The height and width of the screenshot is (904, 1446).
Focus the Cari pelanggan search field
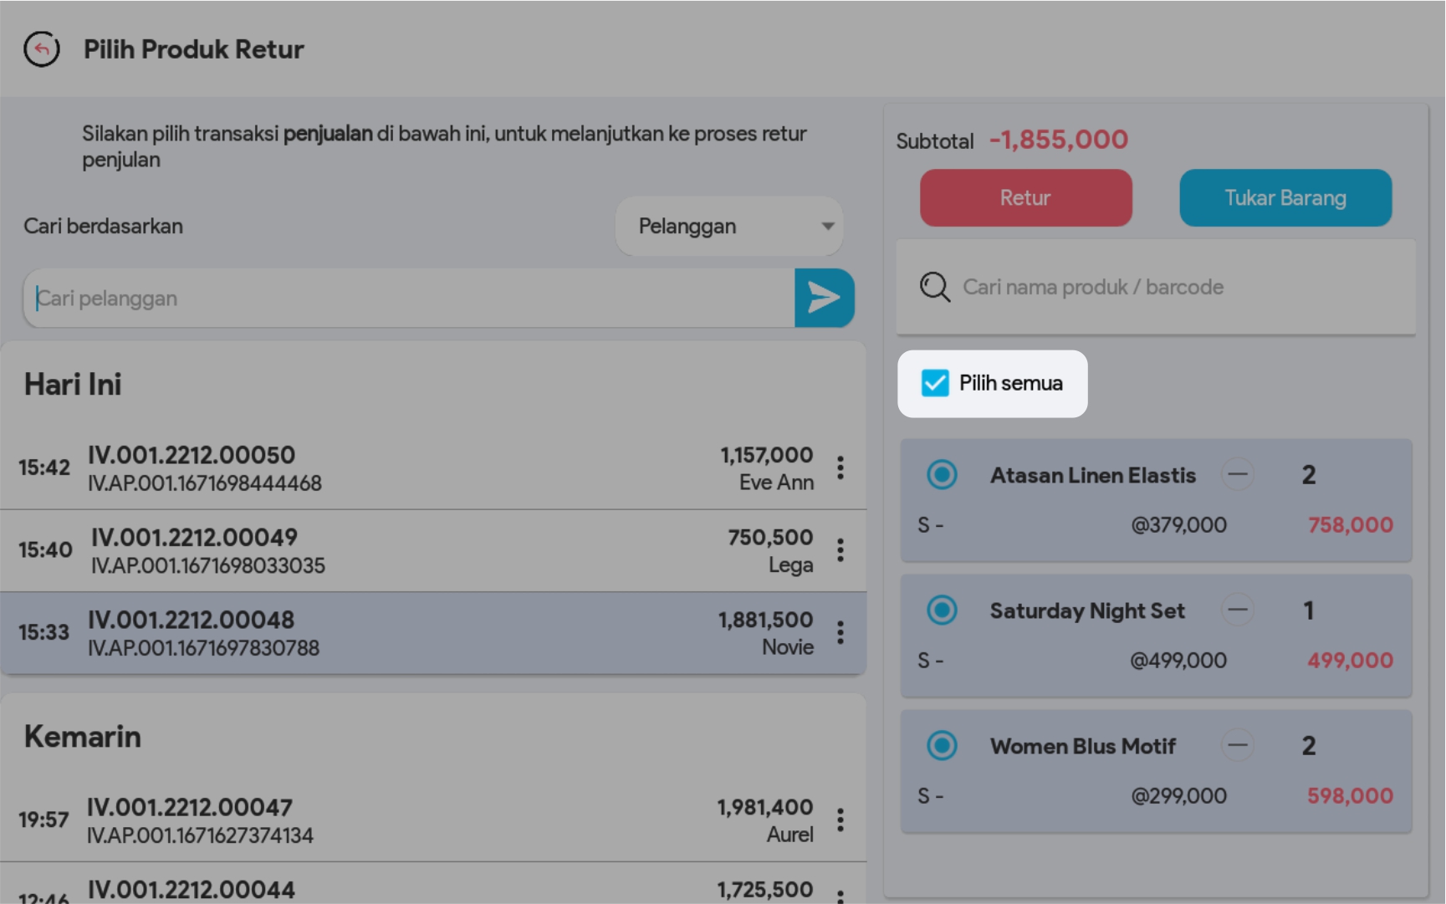tap(410, 299)
